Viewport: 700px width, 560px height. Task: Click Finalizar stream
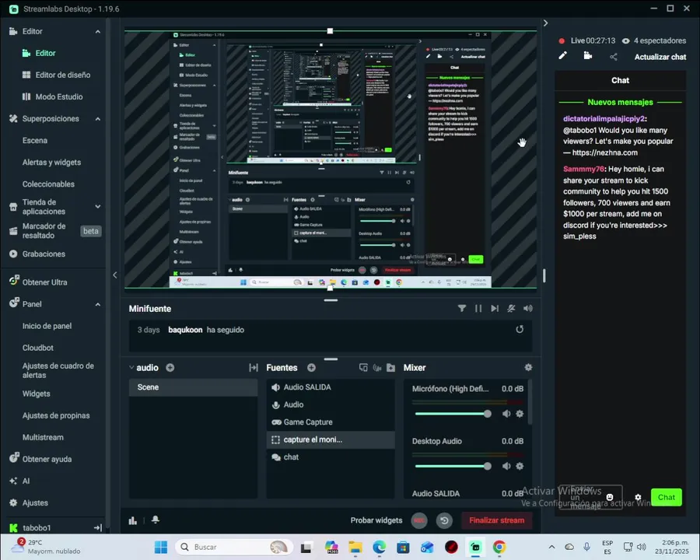(x=496, y=520)
